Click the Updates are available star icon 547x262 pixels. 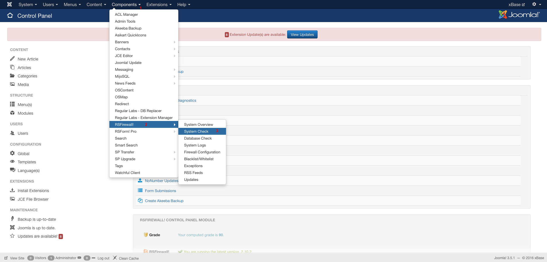[x=12, y=236]
